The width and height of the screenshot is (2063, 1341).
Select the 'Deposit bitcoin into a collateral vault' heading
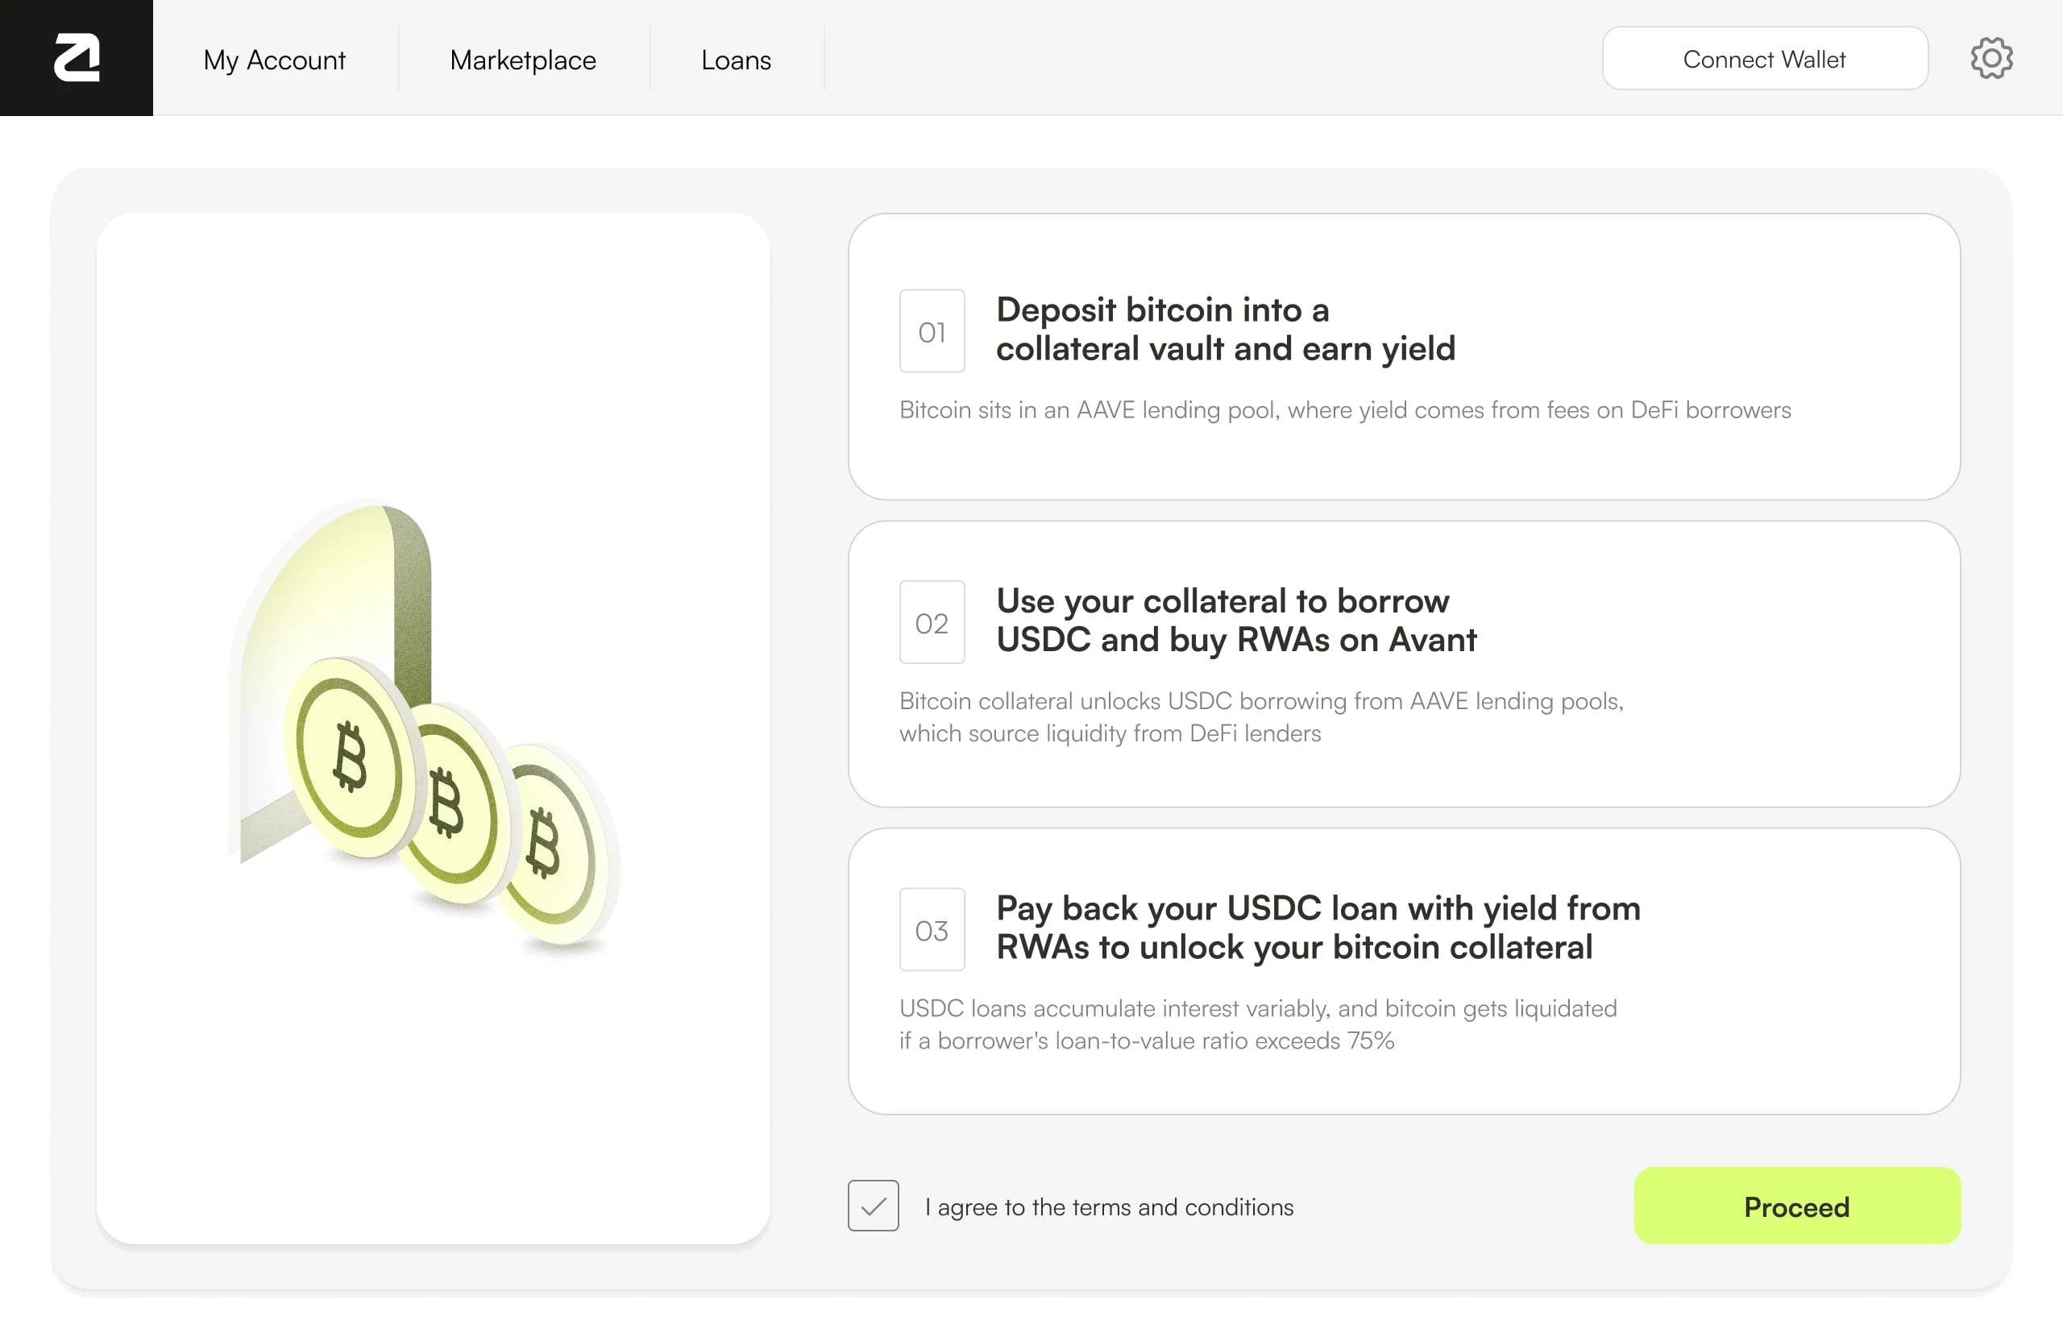(x=1225, y=330)
